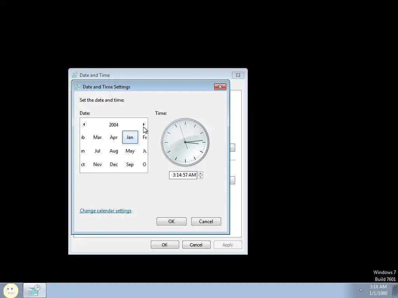Click the time input field 3:14:57 AM
Viewport: 398px width, 298px height.
pos(183,175)
